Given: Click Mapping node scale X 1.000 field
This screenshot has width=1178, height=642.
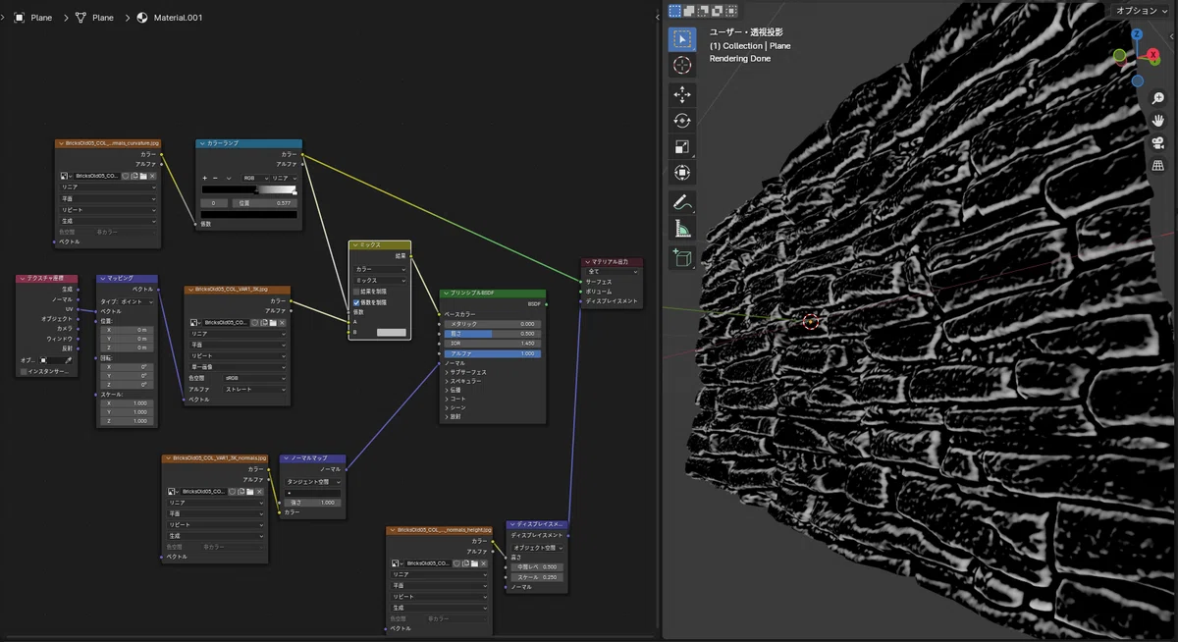Looking at the screenshot, I should (x=128, y=402).
